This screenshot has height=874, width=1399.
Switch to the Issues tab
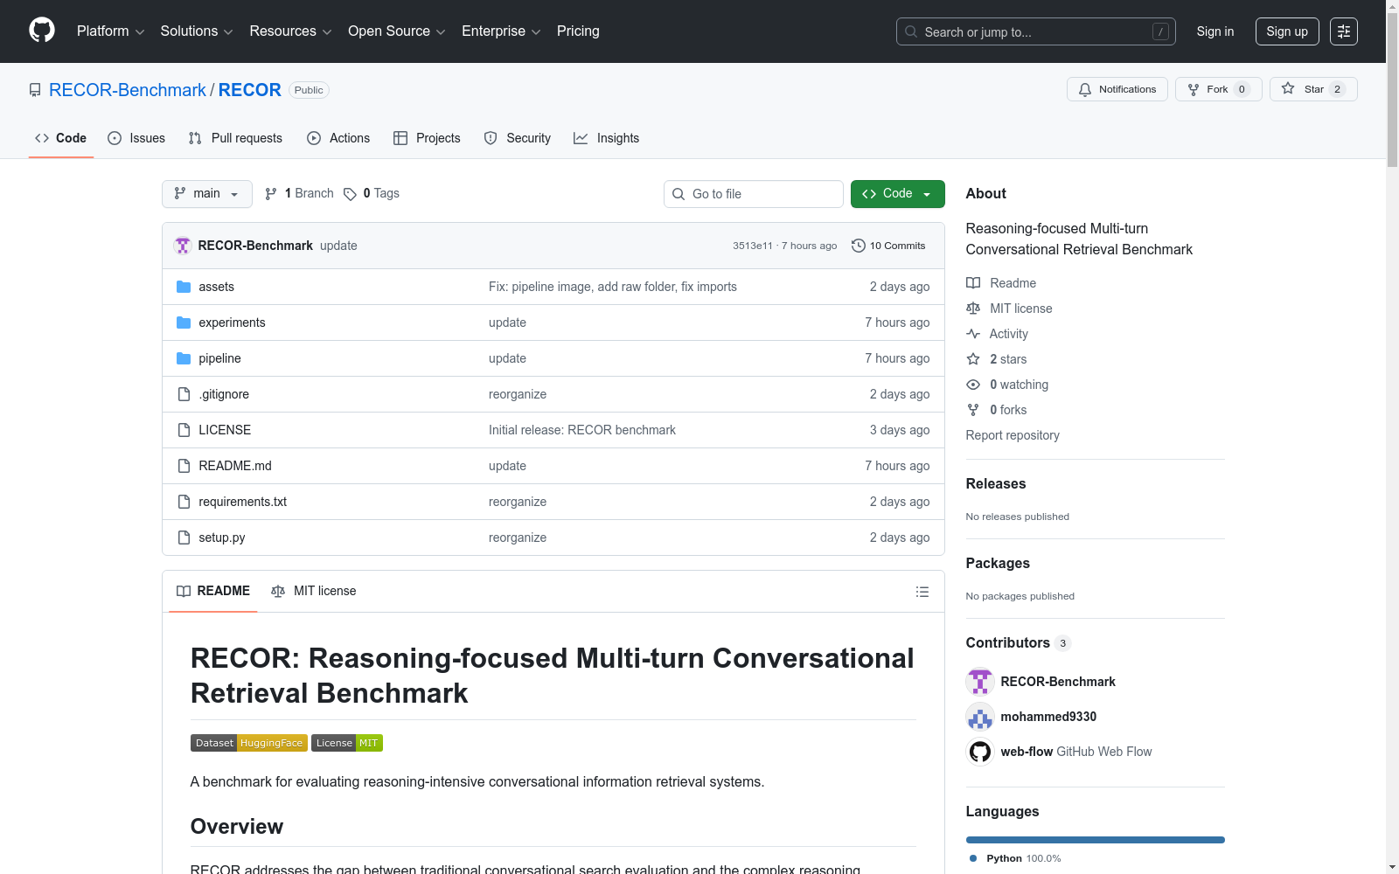point(136,138)
